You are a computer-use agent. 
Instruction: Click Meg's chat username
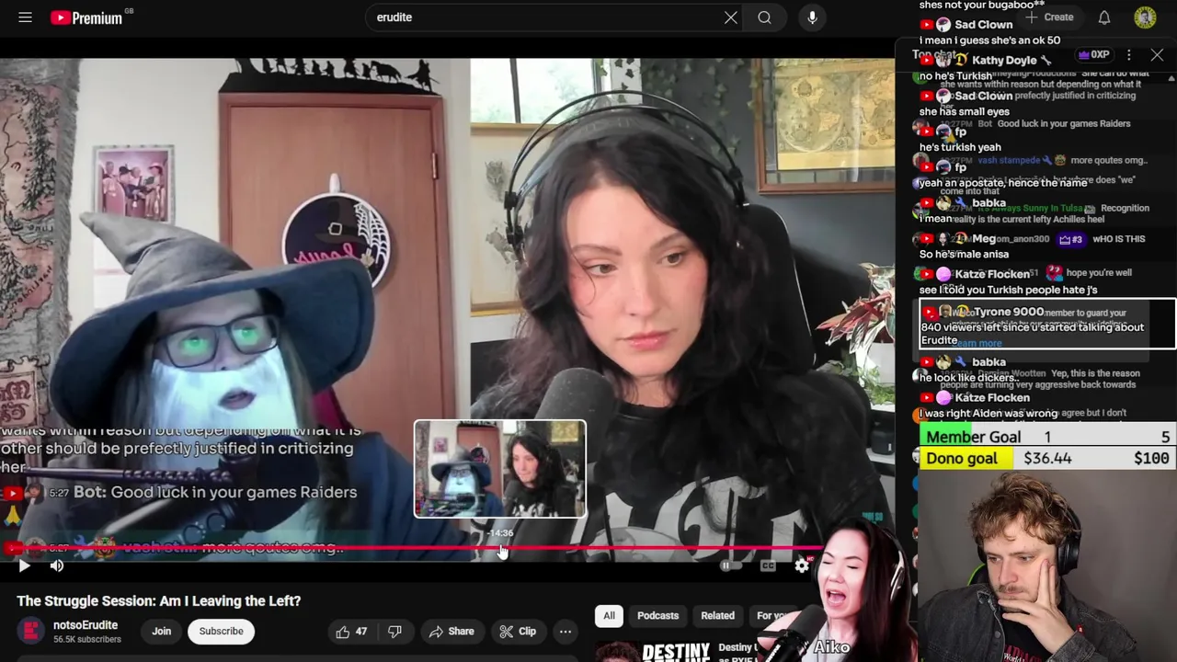[x=984, y=238]
